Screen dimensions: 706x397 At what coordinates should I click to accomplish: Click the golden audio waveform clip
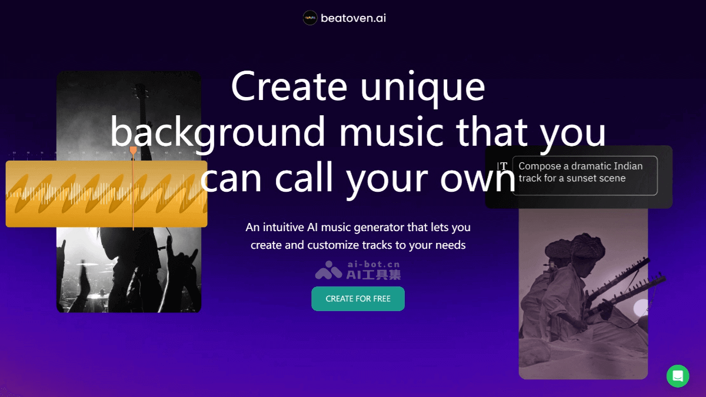point(106,194)
